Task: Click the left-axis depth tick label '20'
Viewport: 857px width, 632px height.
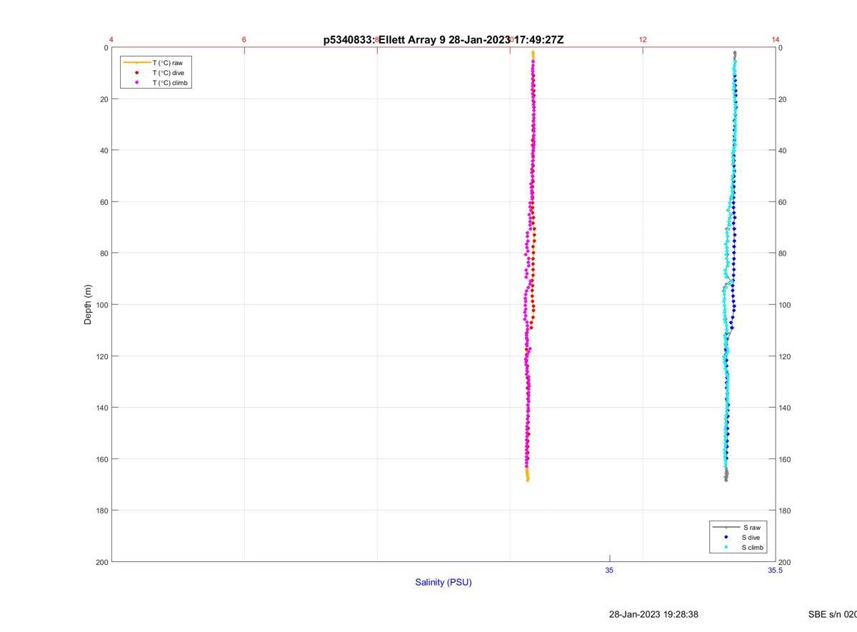Action: tap(104, 99)
